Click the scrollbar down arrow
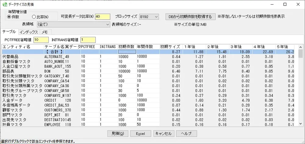Image resolution: width=305 pixels, height=144 pixels. pyautogui.click(x=300, y=124)
